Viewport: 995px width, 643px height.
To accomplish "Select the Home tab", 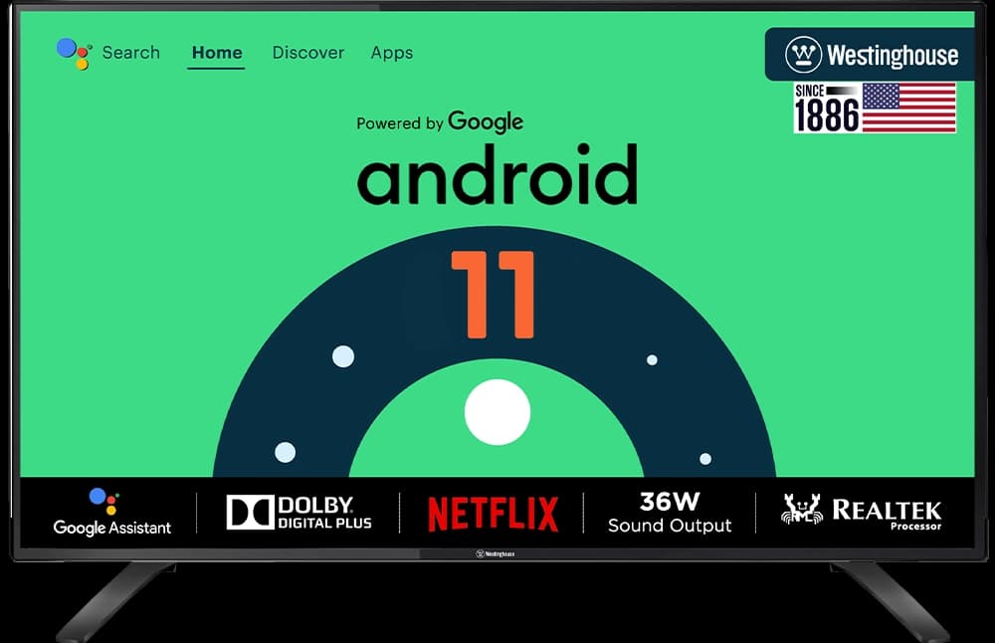I will point(216,53).
